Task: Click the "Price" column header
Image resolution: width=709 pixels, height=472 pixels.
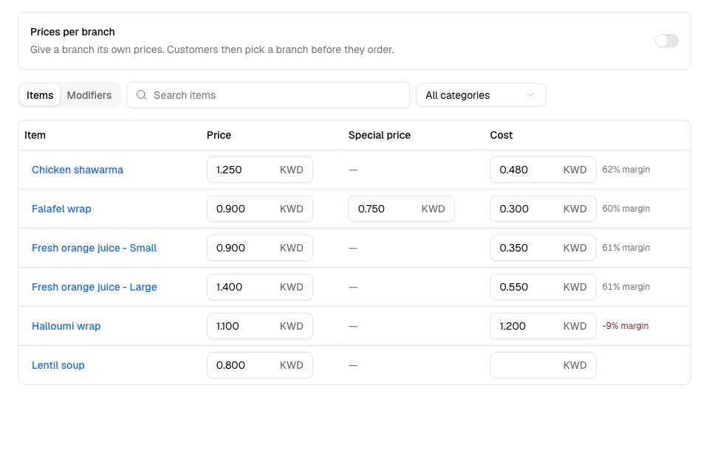Action: (x=219, y=135)
